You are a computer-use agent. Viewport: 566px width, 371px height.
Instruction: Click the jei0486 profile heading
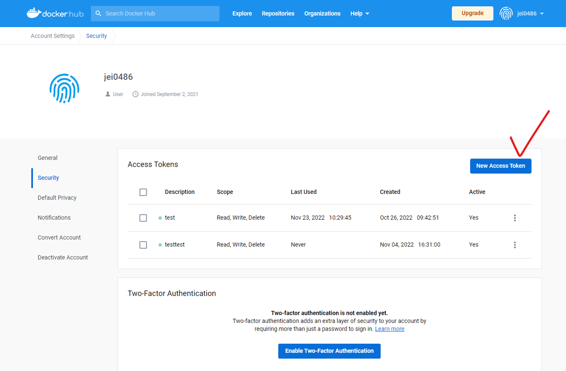pos(118,77)
